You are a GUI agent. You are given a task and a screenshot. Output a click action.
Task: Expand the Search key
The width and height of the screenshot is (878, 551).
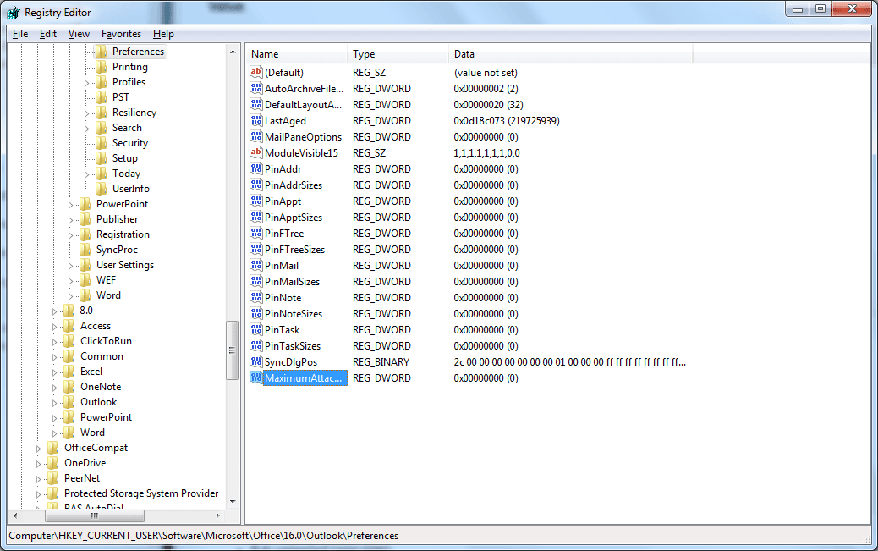(x=87, y=129)
